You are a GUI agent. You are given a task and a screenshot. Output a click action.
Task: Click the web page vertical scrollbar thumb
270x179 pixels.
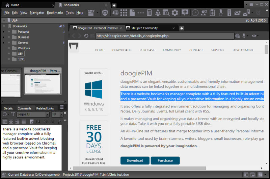tap(266, 49)
